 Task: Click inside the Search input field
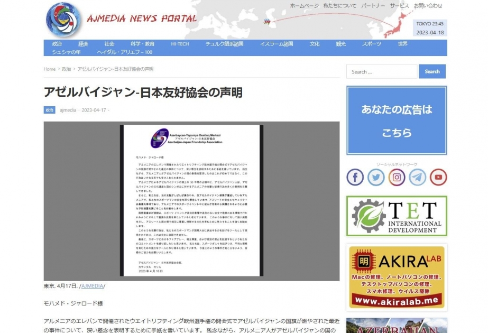[382, 71]
